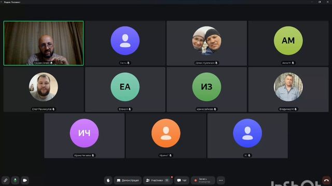The width and height of the screenshot is (332, 186).
Task: Click the name label under blue-shirt man photo
Action: point(288,109)
